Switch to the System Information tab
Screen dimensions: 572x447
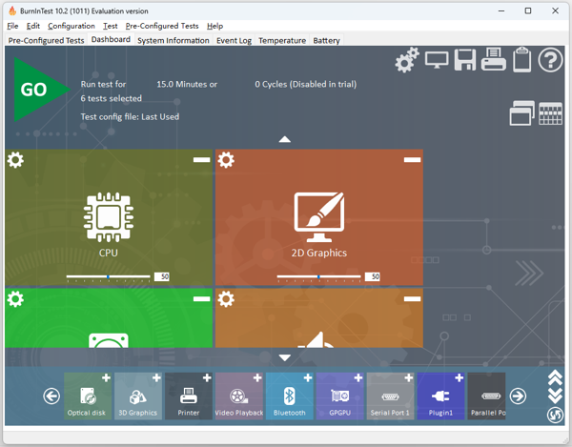click(x=173, y=41)
